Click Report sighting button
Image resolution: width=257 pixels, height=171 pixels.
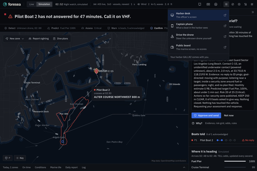(x=39, y=39)
